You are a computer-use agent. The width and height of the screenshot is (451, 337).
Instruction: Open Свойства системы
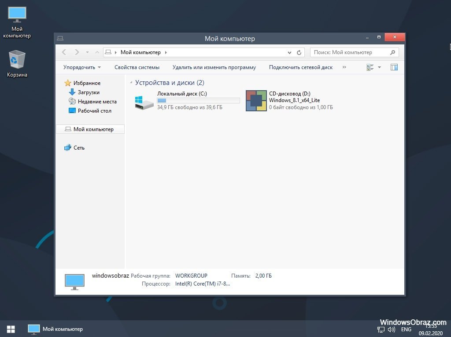(137, 67)
